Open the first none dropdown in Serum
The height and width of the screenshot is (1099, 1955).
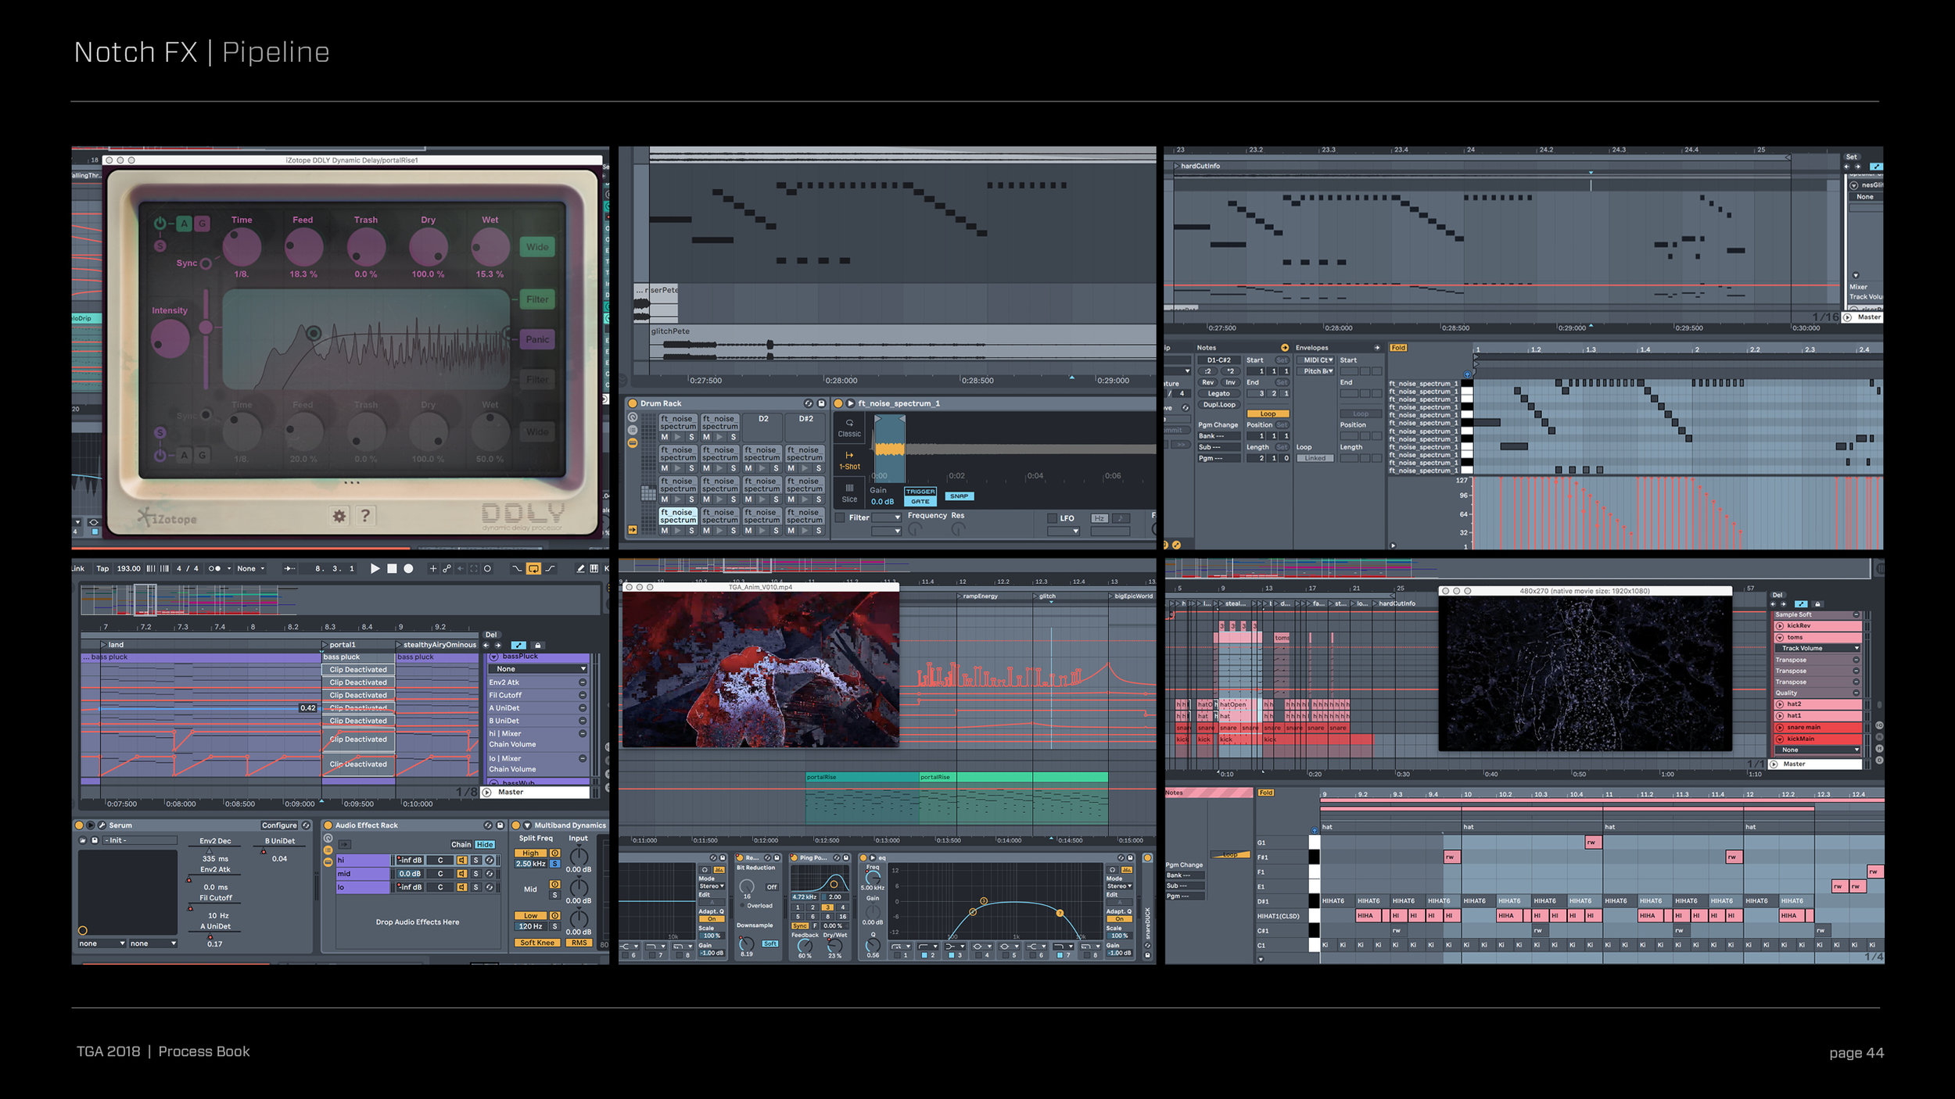pos(102,943)
